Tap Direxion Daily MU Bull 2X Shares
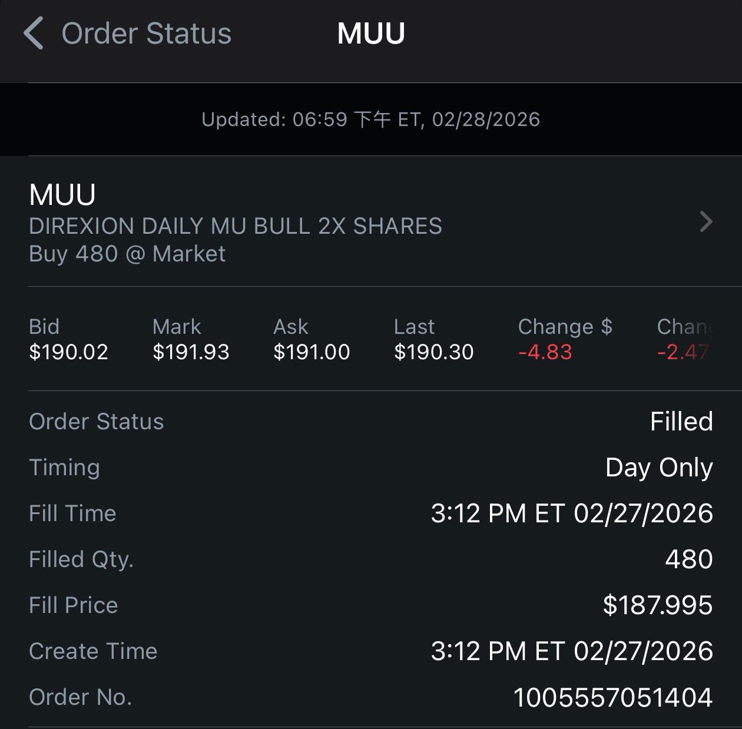742x729 pixels. click(236, 226)
